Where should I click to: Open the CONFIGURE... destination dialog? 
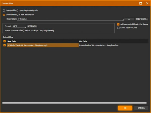141,19
